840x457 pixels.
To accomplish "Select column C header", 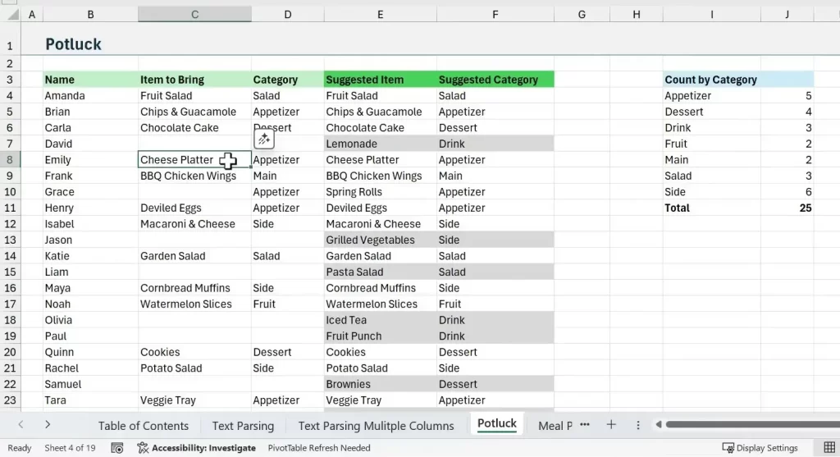I will [194, 15].
